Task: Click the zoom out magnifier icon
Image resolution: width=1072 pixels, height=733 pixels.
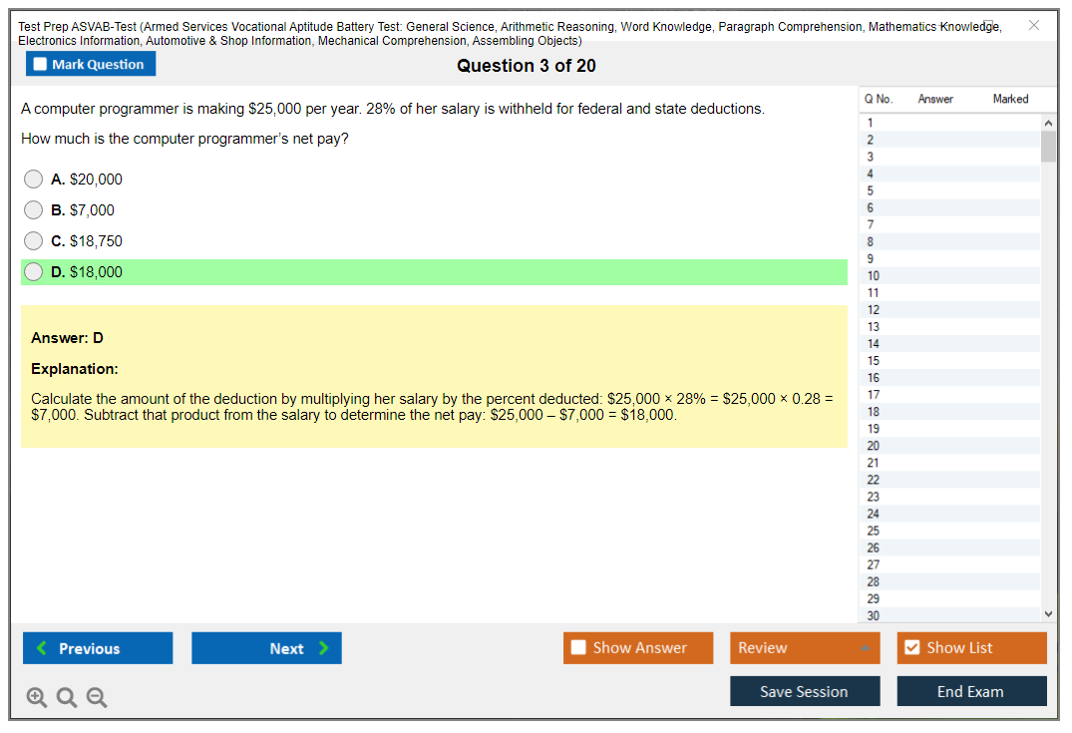Action: click(x=97, y=698)
